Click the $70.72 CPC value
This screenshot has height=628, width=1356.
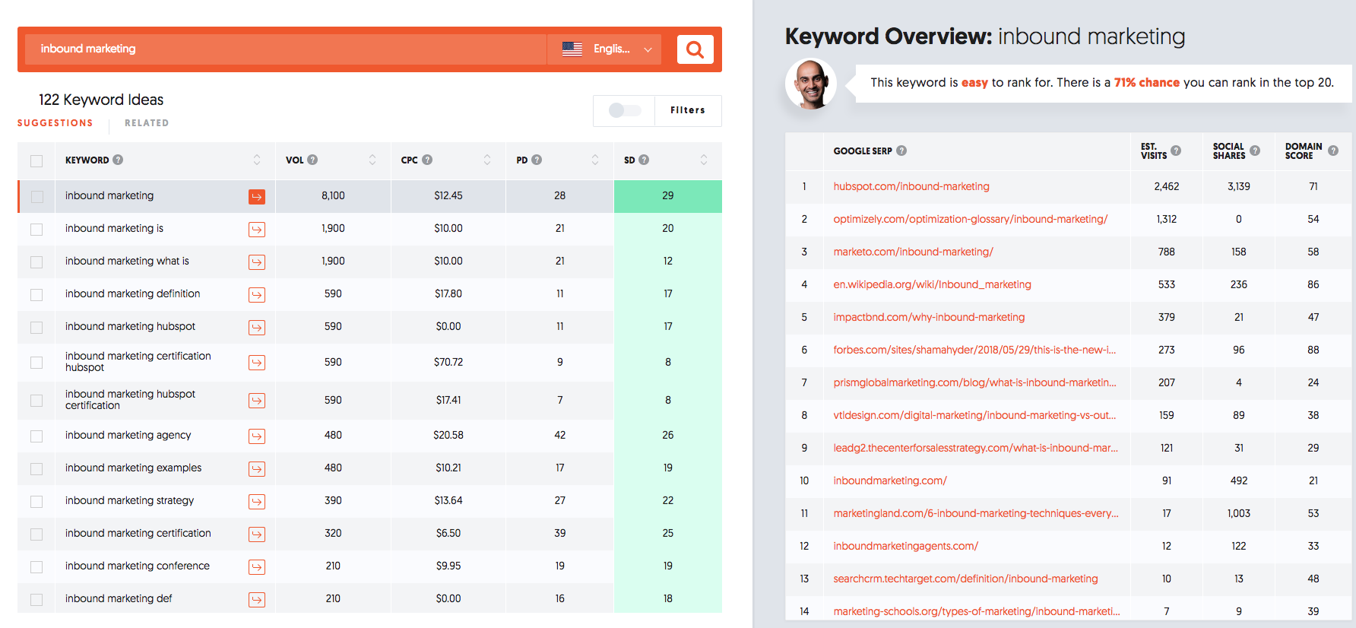coord(448,362)
